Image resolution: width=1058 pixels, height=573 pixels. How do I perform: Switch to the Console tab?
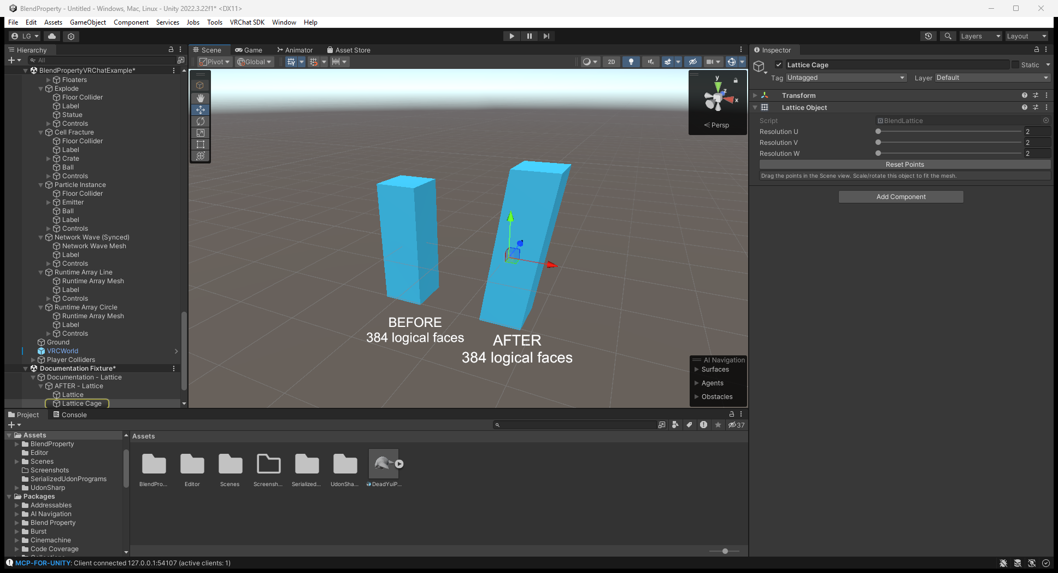coord(70,415)
